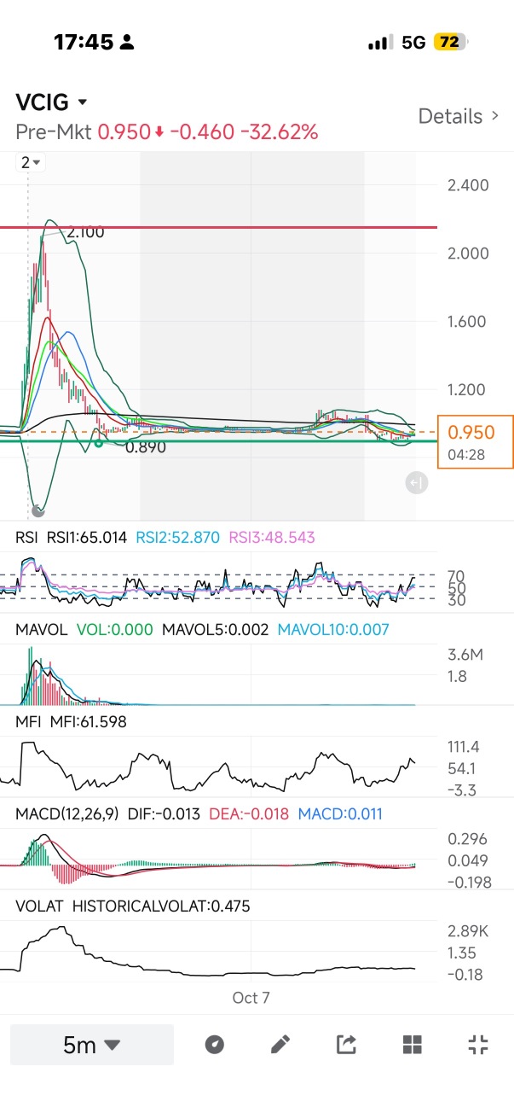Viewport: 514px width, 1119px height.
Task: Open the VCIG ticker dropdown
Action: [x=52, y=102]
